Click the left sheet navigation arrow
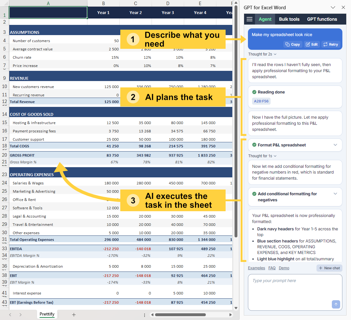This screenshot has width=351, height=320. coord(10,315)
